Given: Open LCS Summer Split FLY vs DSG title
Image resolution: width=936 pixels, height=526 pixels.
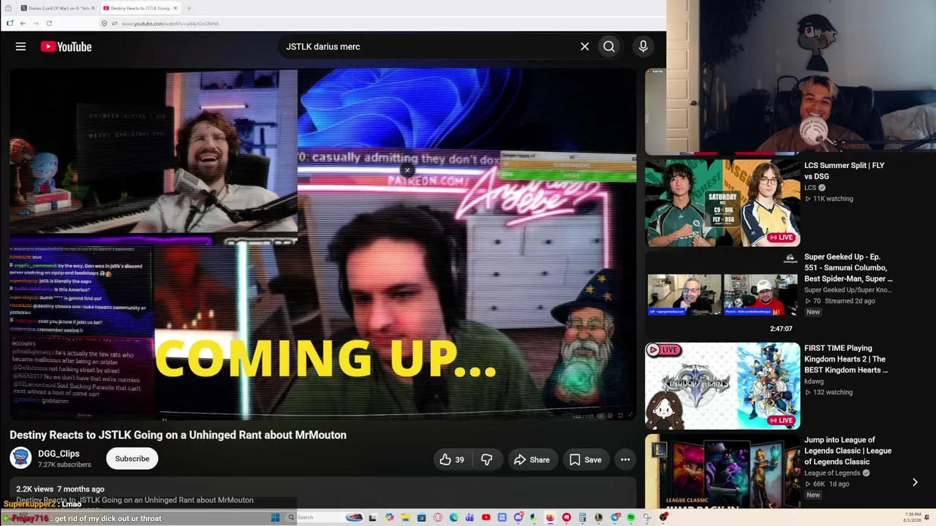Looking at the screenshot, I should (844, 171).
